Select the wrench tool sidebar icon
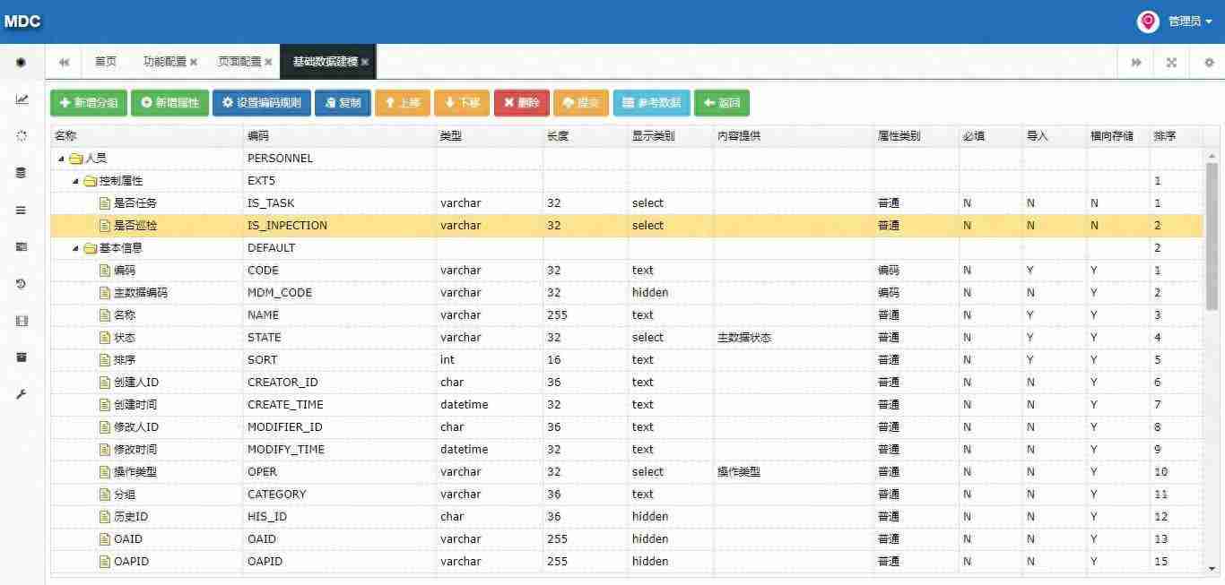Image resolution: width=1225 pixels, height=585 pixels. pos(22,394)
